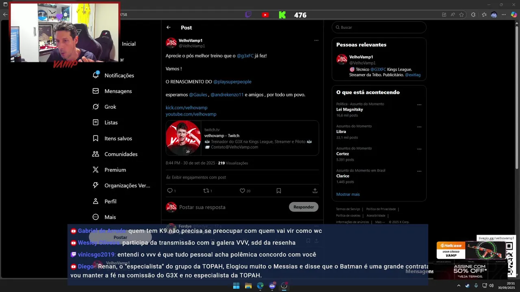This screenshot has width=520, height=292.
Task: Show hidden system tray icons
Action: pyautogui.click(x=459, y=286)
